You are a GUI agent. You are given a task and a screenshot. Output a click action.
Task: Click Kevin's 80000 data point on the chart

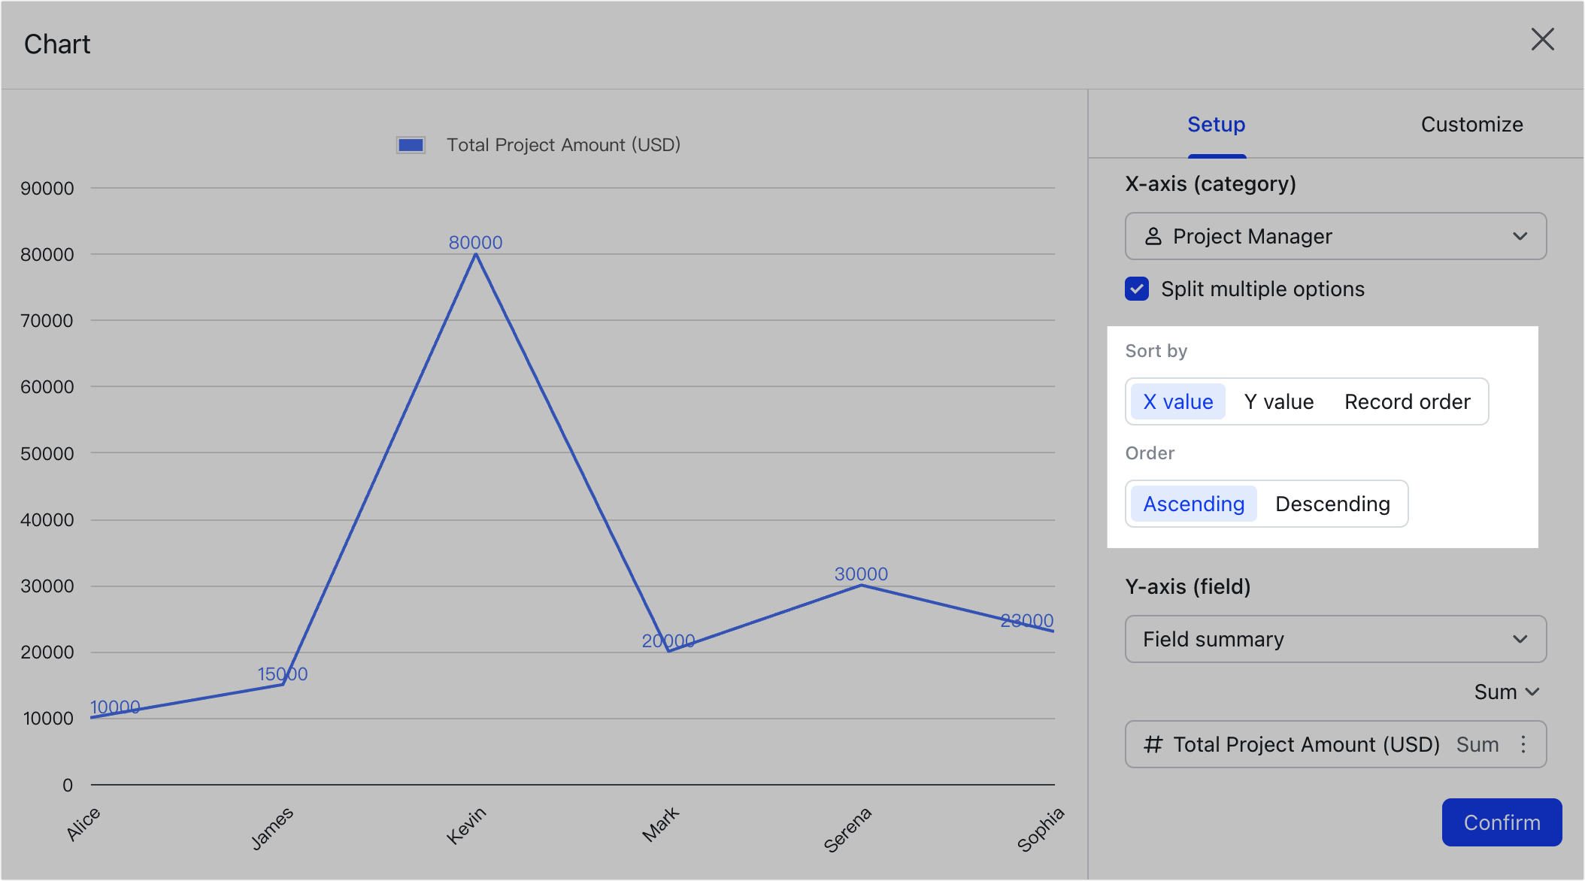474,254
